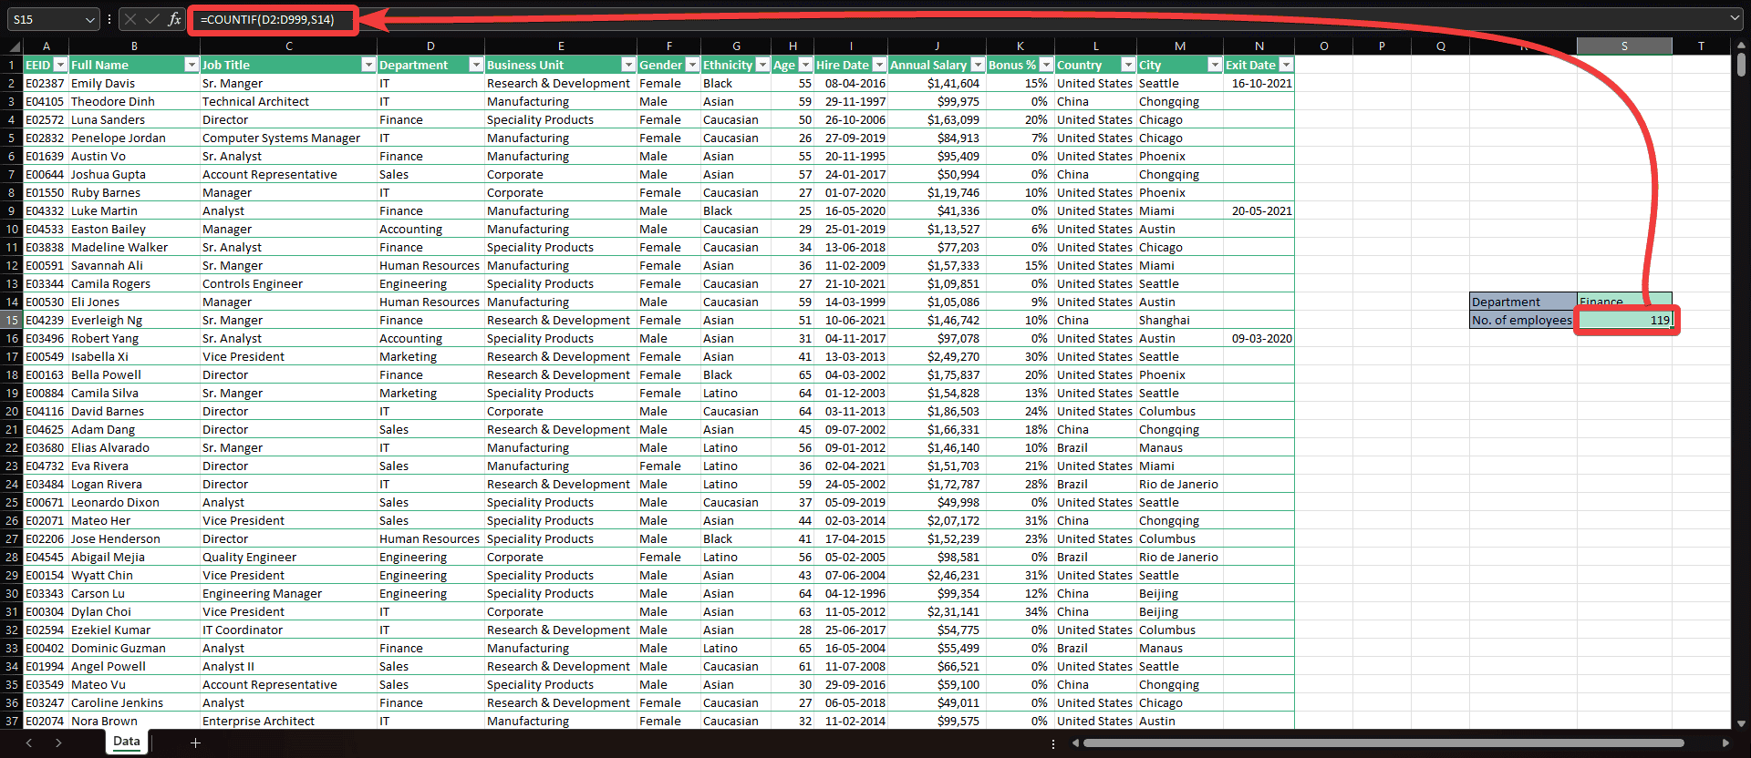This screenshot has width=1751, height=758.
Task: Select the 'Beijing' cell in row 30
Action: click(x=1179, y=593)
